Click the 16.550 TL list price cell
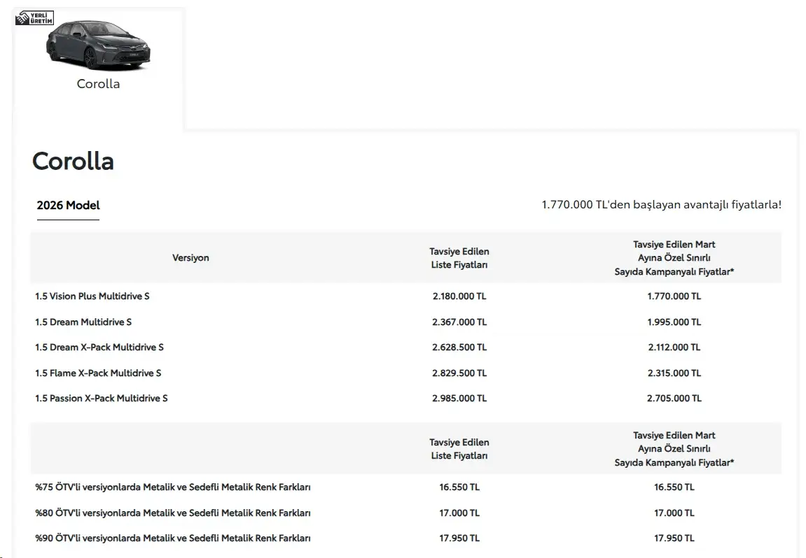 pos(459,487)
